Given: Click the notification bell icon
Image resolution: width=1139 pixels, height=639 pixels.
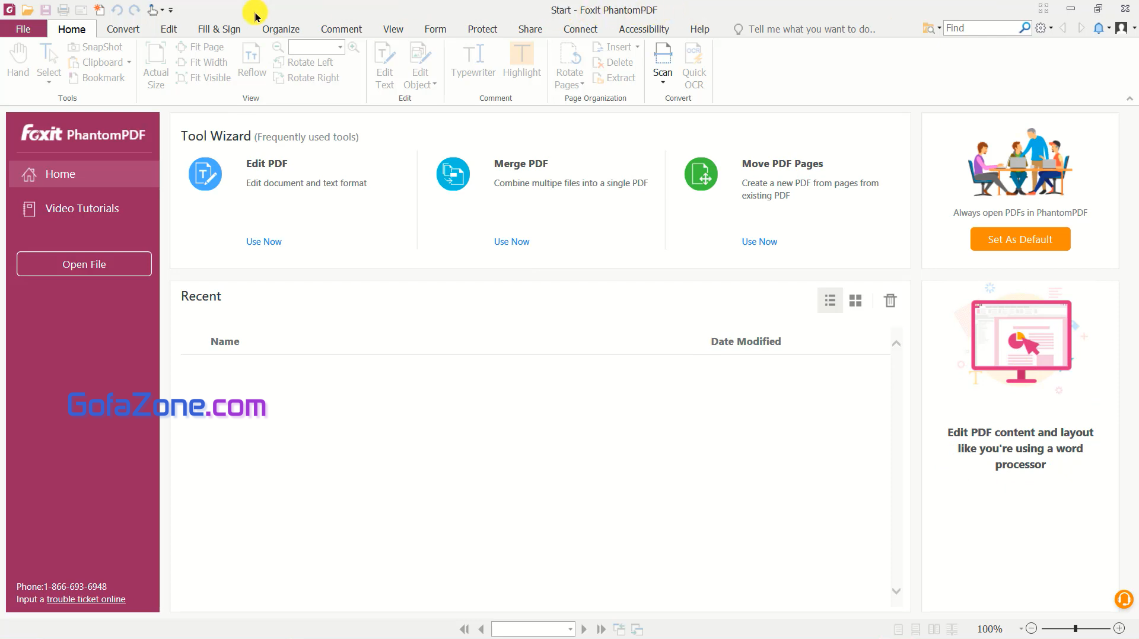Looking at the screenshot, I should pyautogui.click(x=1099, y=28).
